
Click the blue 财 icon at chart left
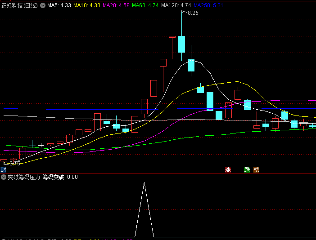point(3,169)
